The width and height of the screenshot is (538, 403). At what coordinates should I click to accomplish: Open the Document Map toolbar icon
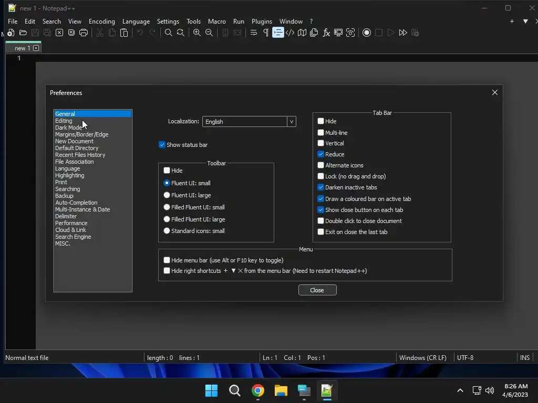pyautogui.click(x=302, y=33)
